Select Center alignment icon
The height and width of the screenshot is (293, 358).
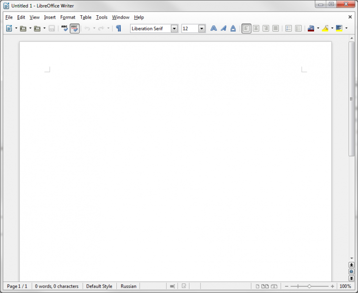(256, 28)
